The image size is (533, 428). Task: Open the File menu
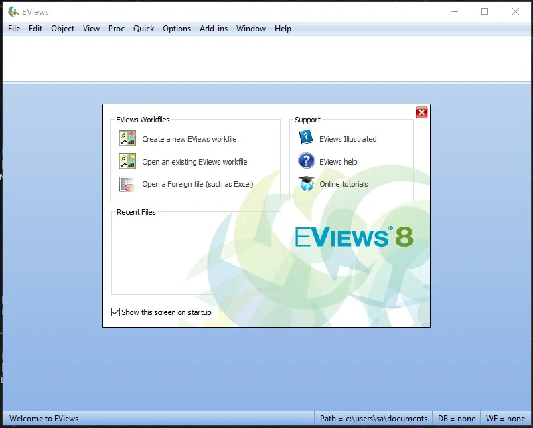point(14,29)
